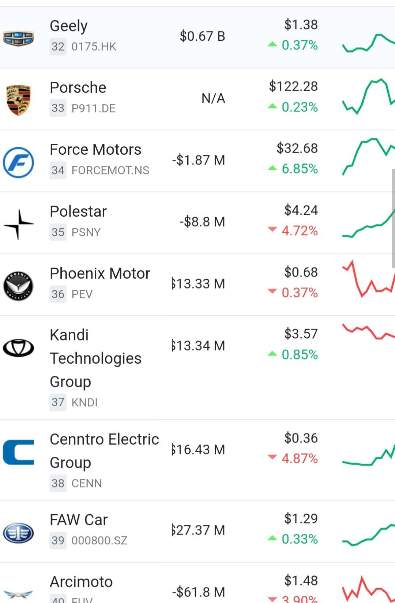
Task: Select the Force Motors blue F logo
Action: pos(18,162)
